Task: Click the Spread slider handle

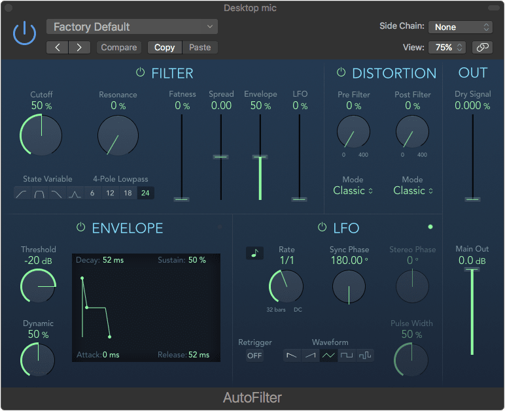Action: [221, 157]
